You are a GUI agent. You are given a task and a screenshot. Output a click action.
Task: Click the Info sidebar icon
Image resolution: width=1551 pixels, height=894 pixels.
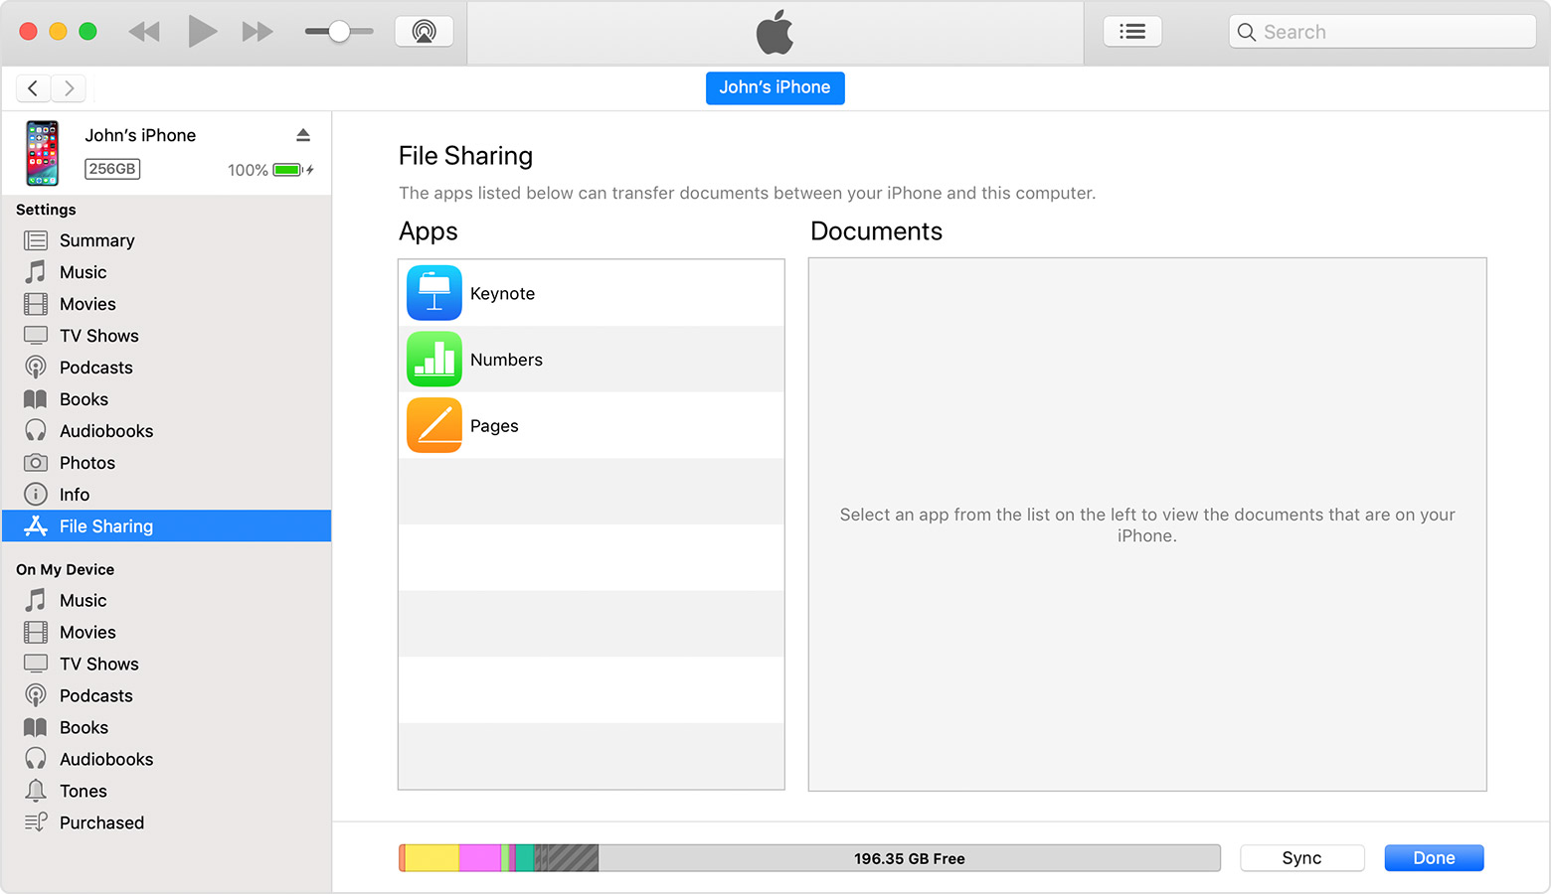(36, 494)
